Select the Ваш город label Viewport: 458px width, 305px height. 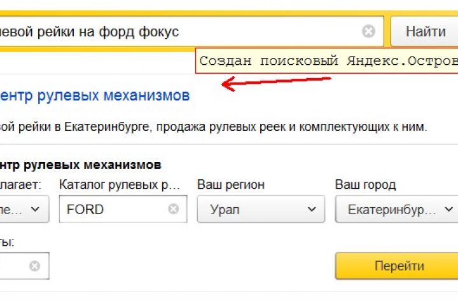click(x=365, y=185)
